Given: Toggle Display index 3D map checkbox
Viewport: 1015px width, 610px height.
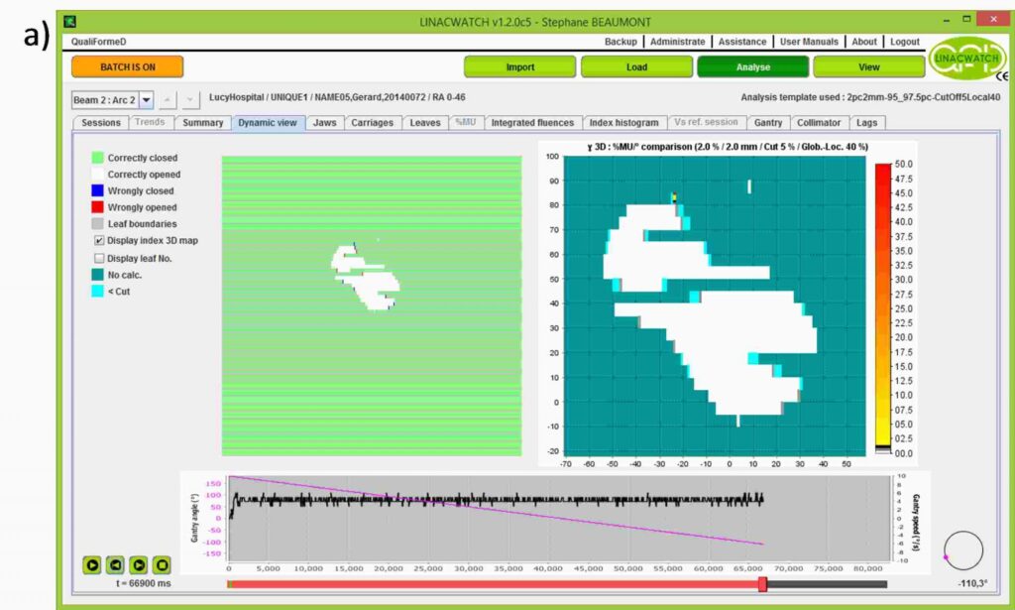Looking at the screenshot, I should pos(99,240).
